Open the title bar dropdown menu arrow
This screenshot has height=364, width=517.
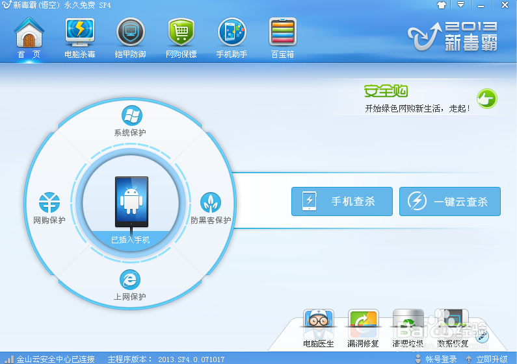point(460,5)
